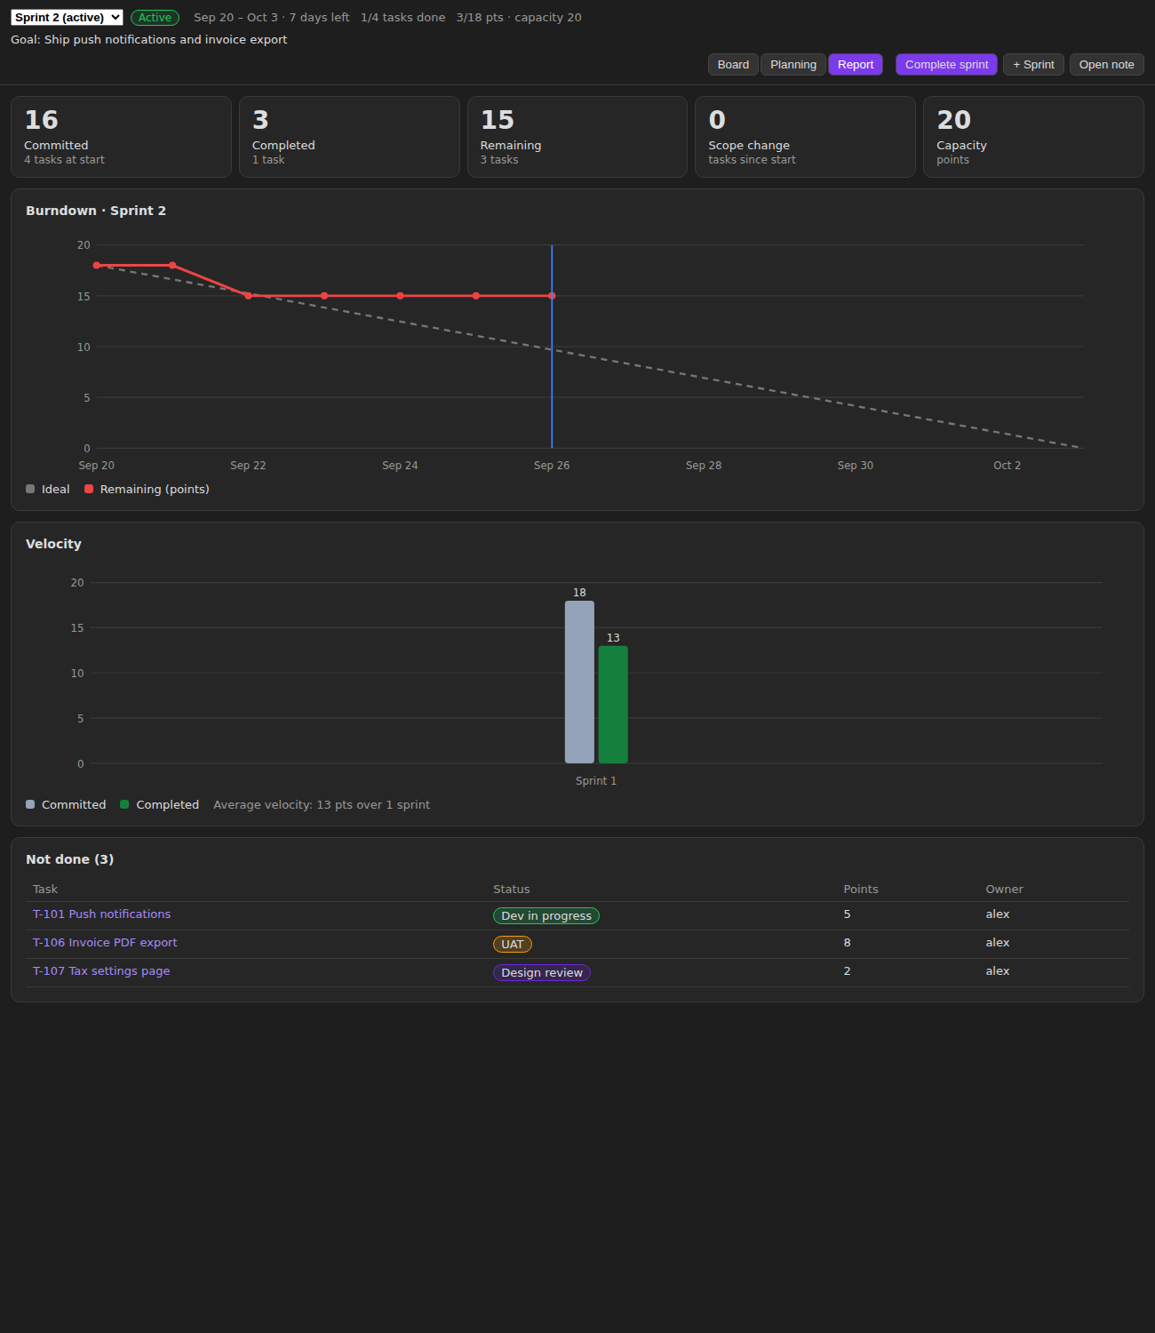Click the Owner column header
Image resolution: width=1155 pixels, height=1333 pixels.
click(1004, 890)
